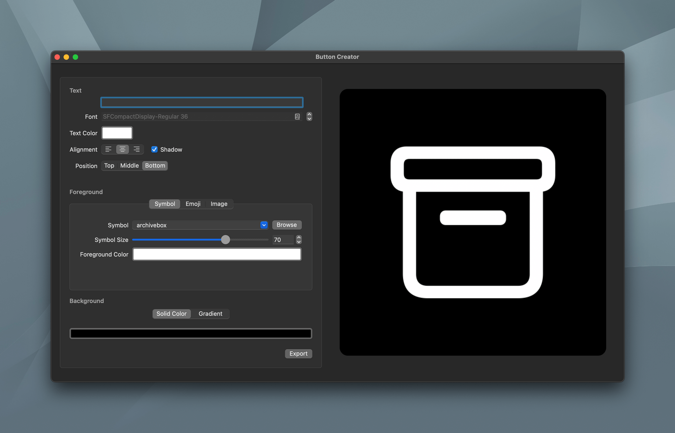The height and width of the screenshot is (433, 675).
Task: Click Export to save the button
Action: coord(298,353)
